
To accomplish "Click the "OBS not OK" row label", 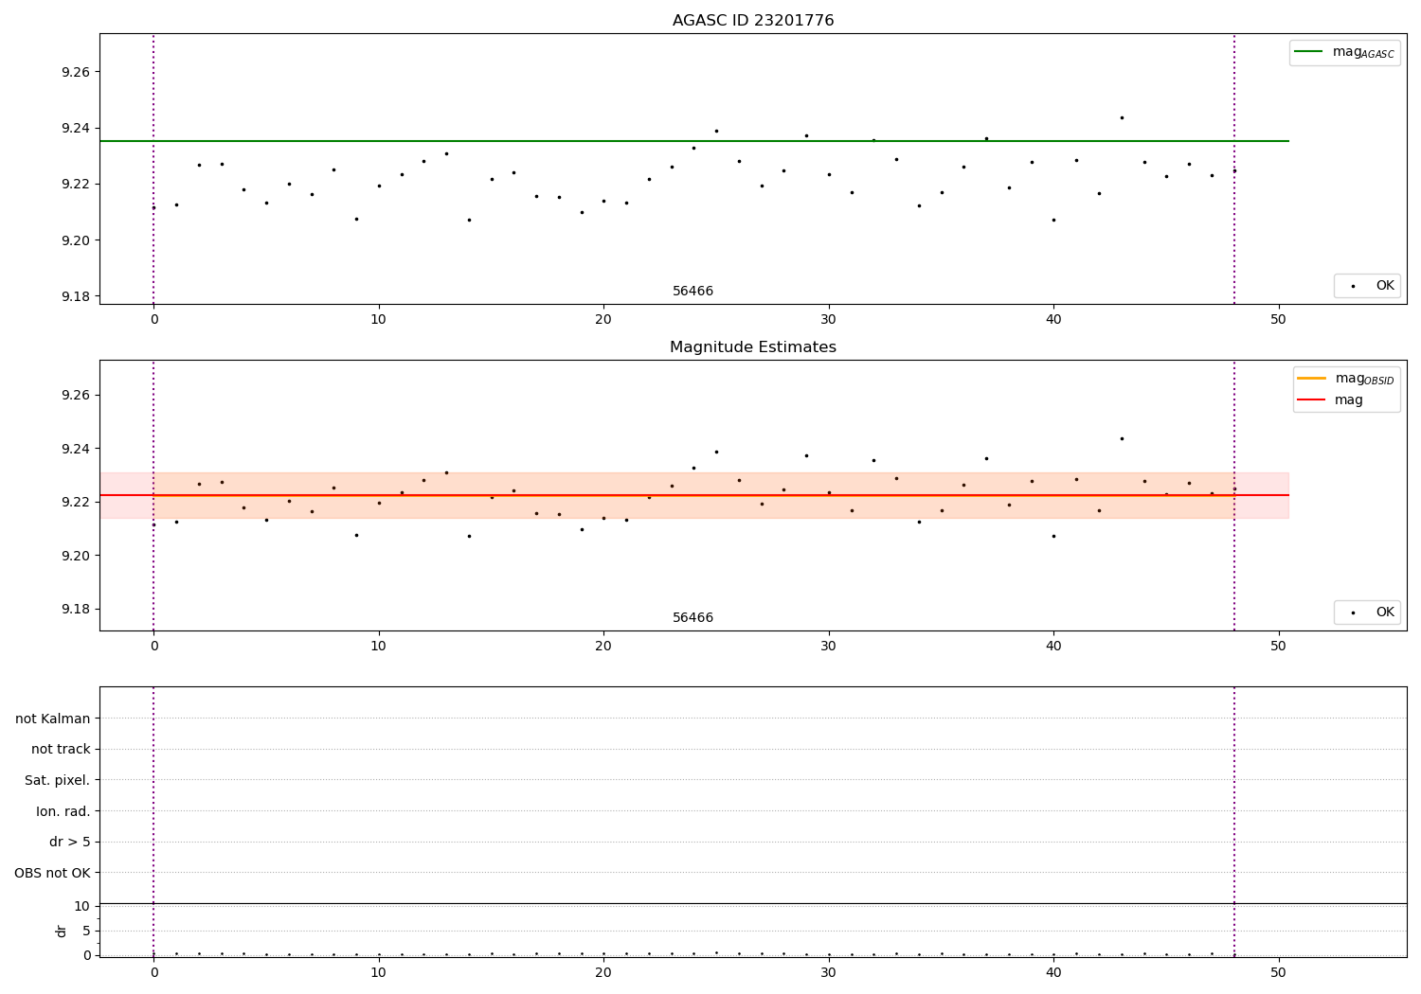I will click(x=52, y=873).
